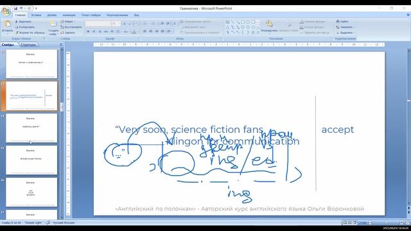Image resolution: width=411 pixels, height=231 pixels.
Task: Select the text box shape in shapes gallery
Action: (x=227, y=22)
